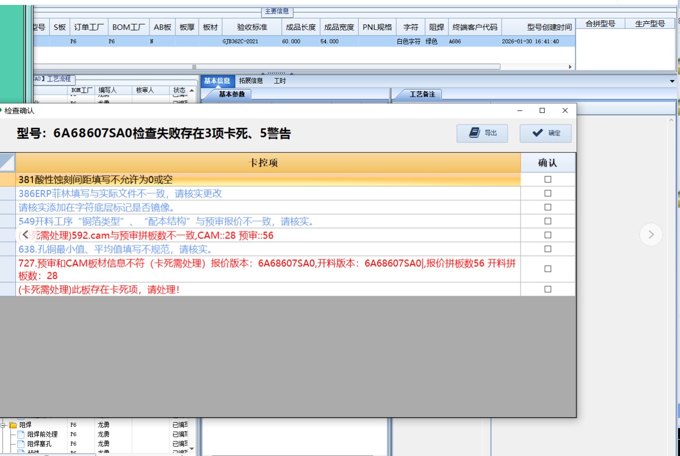The width and height of the screenshot is (680, 456).
Task: Select the 此板存在卡死项，请处理 row
Action: coord(268,289)
